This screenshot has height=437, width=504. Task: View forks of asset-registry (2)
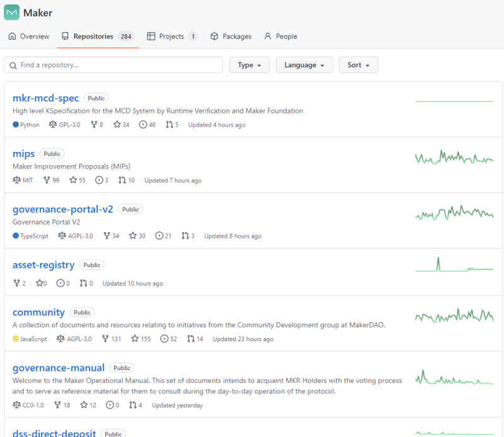click(x=20, y=283)
